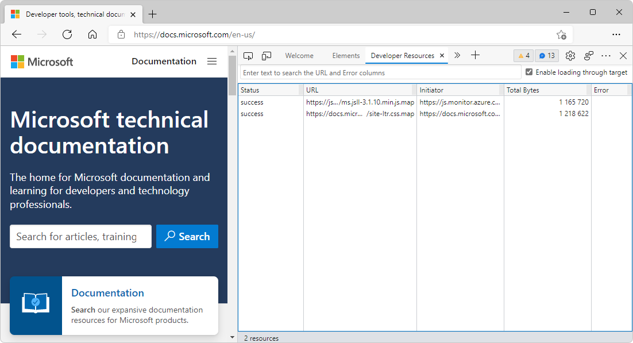Switch to the Elements tab
Viewport: 633px width, 343px height.
point(346,55)
